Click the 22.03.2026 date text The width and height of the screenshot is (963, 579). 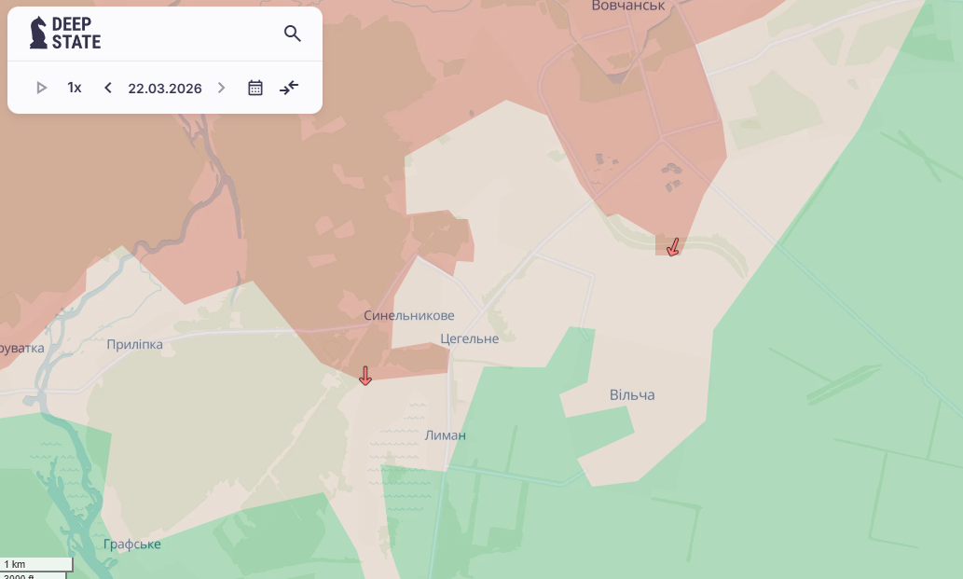click(x=165, y=89)
